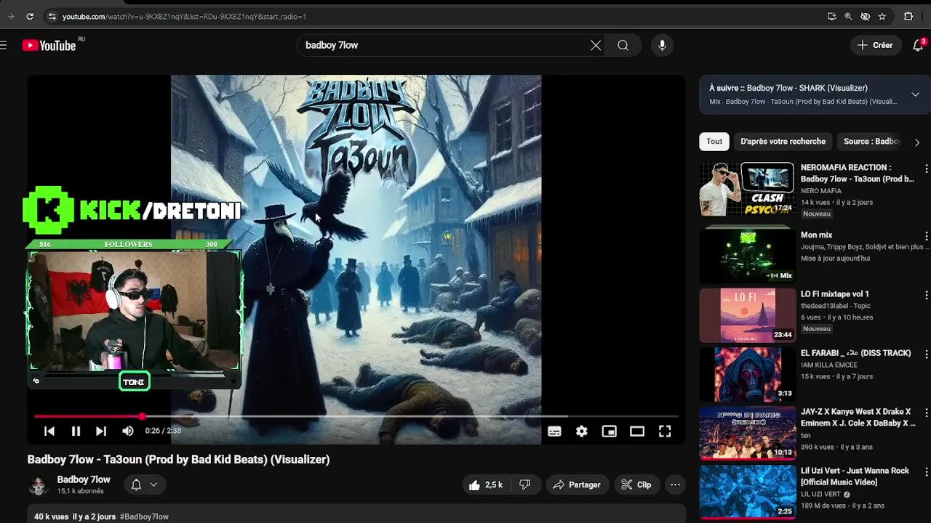Open more actions menu under video
Screen dimensions: 931x523
[x=675, y=485]
